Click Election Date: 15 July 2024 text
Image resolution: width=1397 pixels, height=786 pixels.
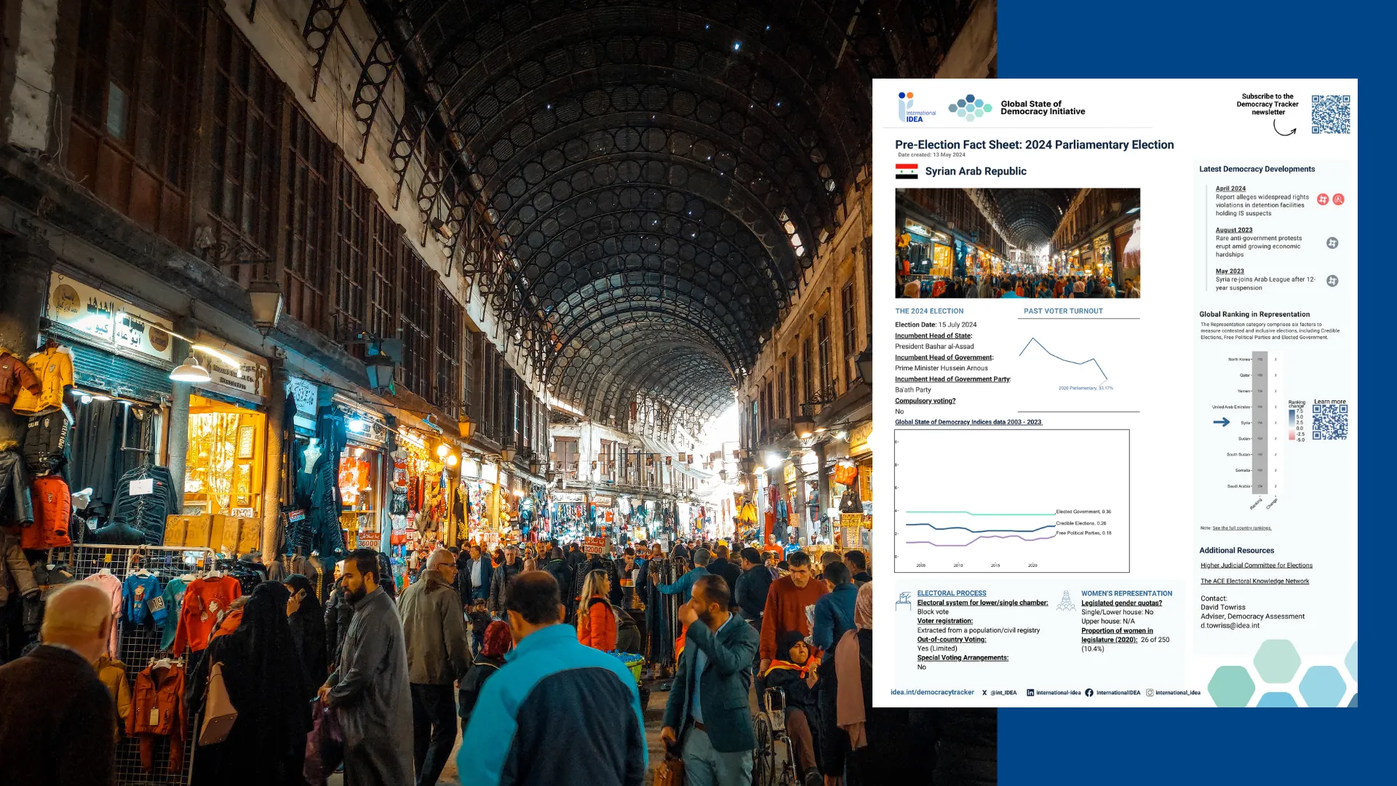[936, 325]
